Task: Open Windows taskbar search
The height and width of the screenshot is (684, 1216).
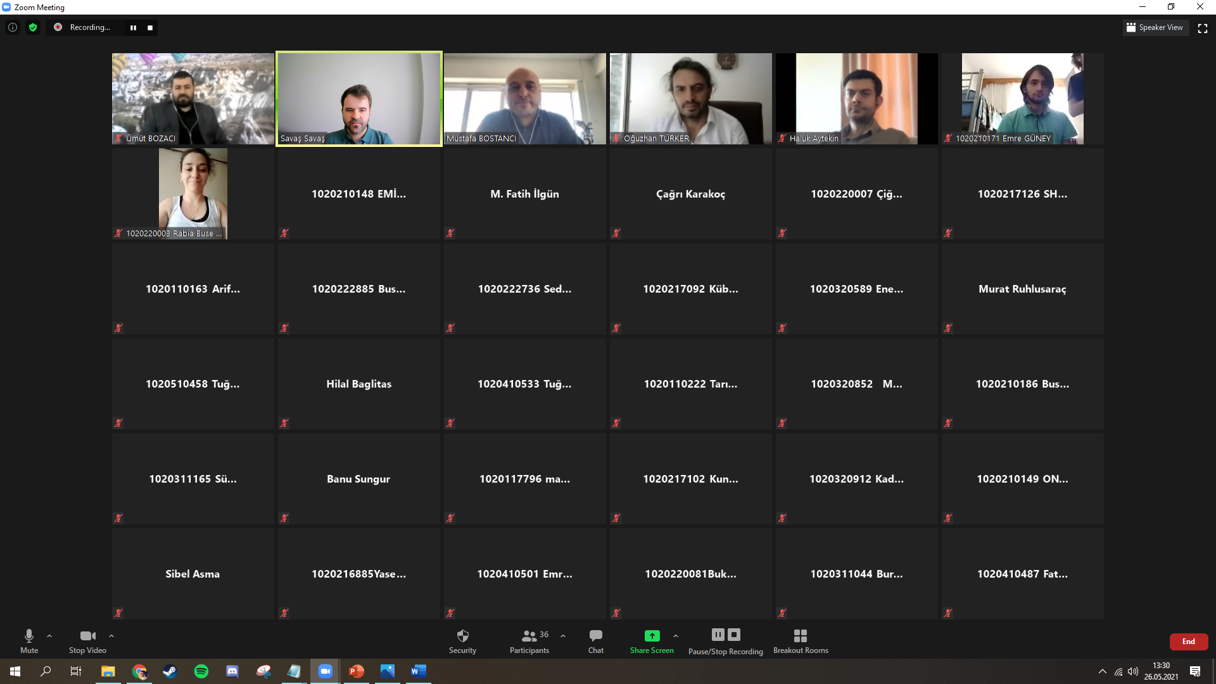Action: pos(46,671)
